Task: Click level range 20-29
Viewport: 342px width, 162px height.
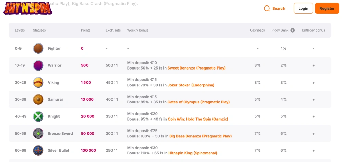Action: click(21, 83)
